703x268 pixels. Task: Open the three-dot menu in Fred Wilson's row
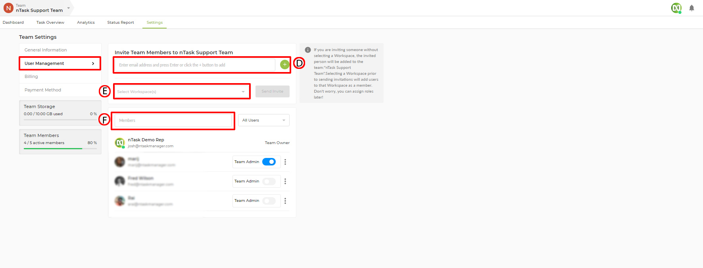click(x=285, y=181)
